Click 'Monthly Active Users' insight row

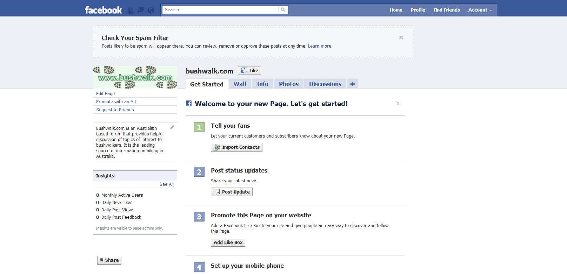(120, 195)
